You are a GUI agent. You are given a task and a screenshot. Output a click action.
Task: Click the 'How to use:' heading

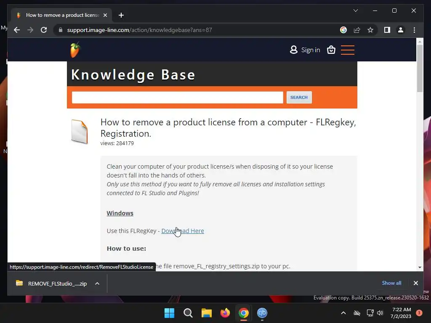coord(126,249)
